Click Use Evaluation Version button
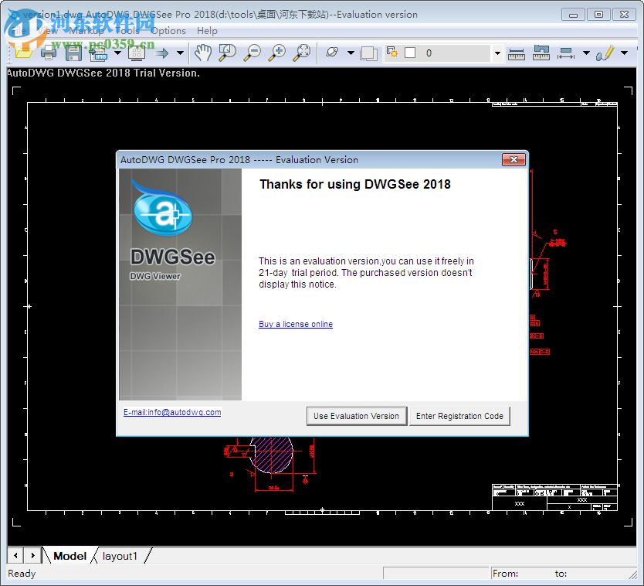The height and width of the screenshot is (586, 644). [357, 416]
